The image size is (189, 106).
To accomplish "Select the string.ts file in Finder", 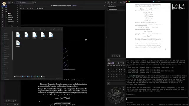I will coord(18,44).
